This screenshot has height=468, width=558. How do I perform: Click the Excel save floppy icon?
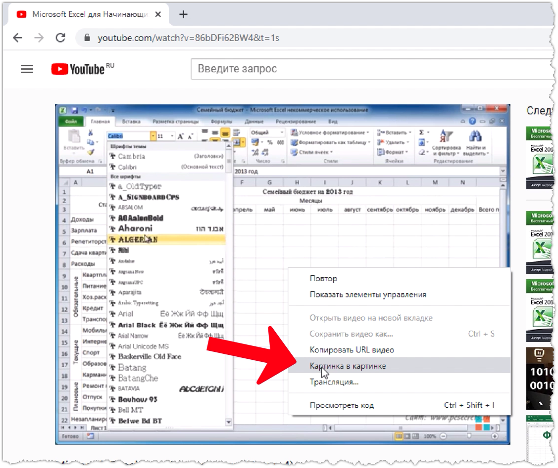click(x=74, y=110)
